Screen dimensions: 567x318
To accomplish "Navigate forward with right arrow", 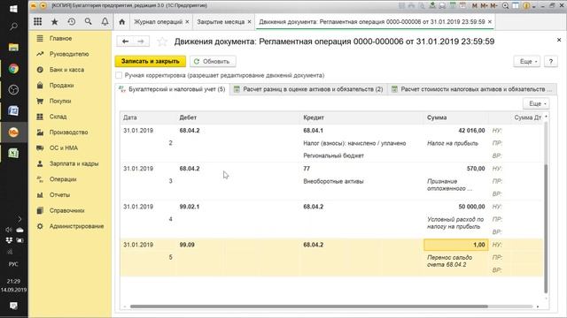I will pos(141,42).
